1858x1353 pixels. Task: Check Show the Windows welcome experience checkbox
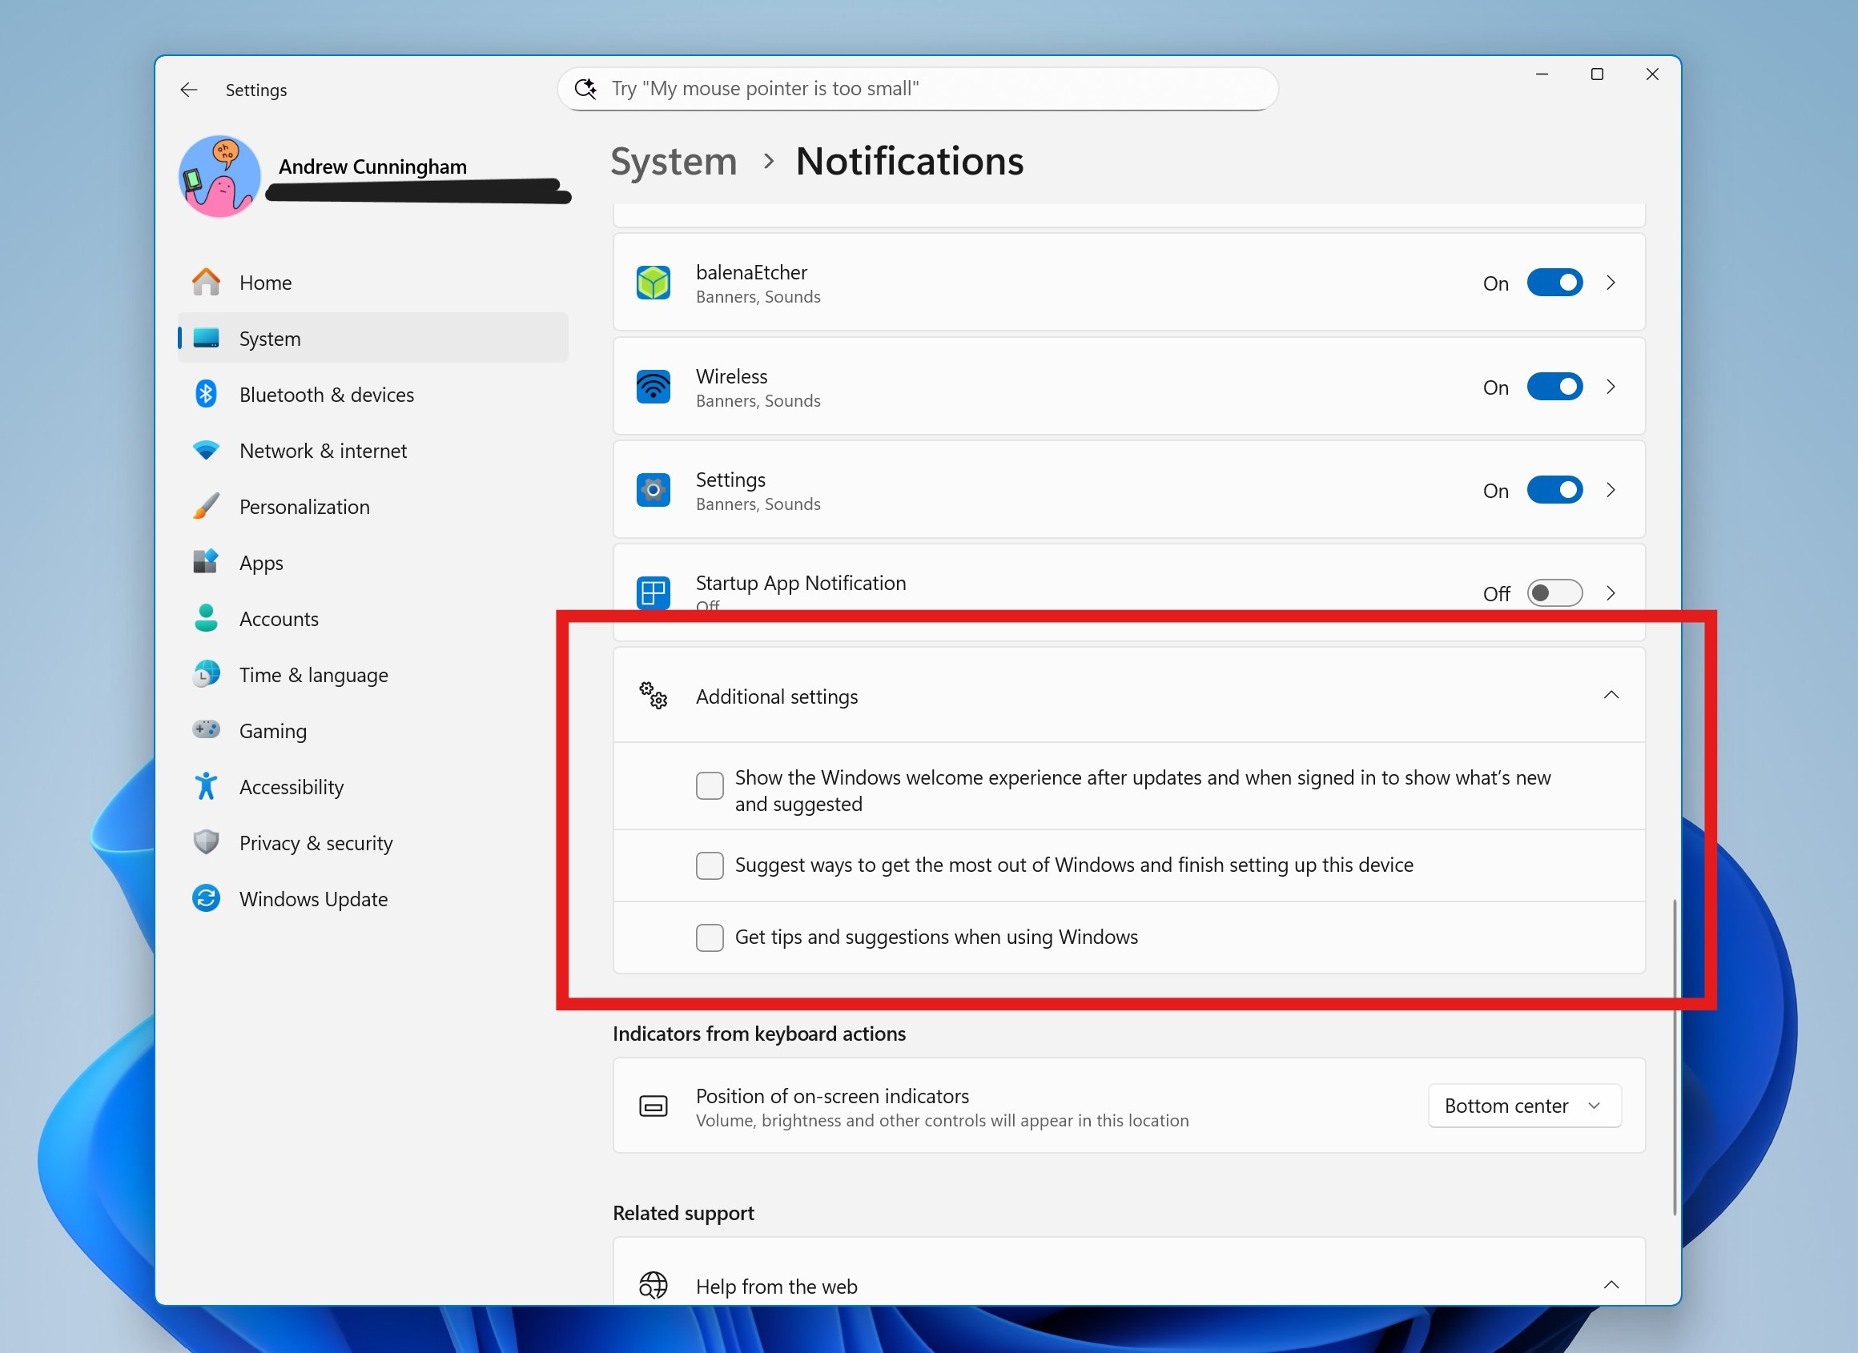710,786
